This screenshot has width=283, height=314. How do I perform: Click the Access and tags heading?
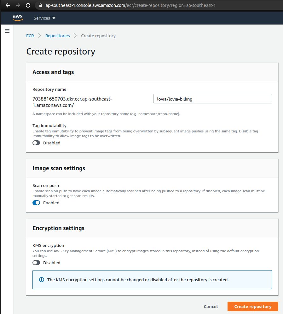tap(53, 72)
